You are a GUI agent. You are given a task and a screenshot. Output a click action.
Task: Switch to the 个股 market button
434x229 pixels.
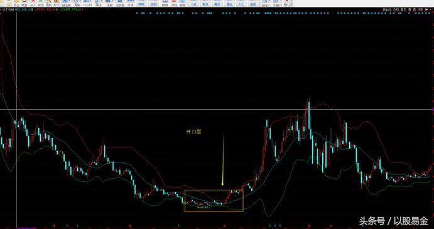coord(193,4)
